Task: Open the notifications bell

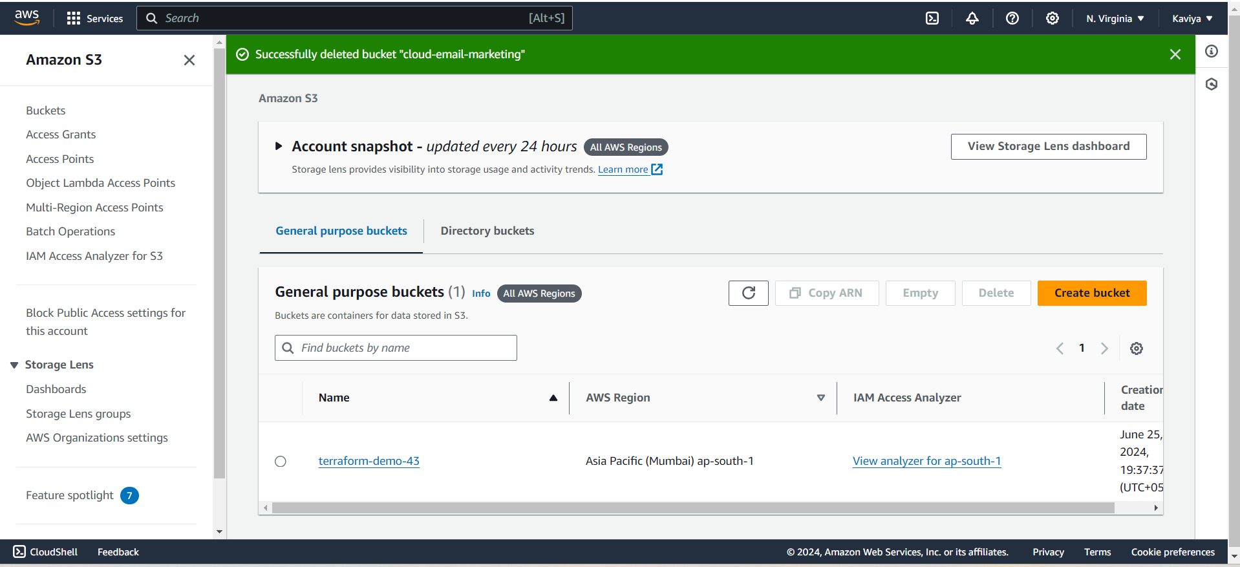Action: (972, 18)
